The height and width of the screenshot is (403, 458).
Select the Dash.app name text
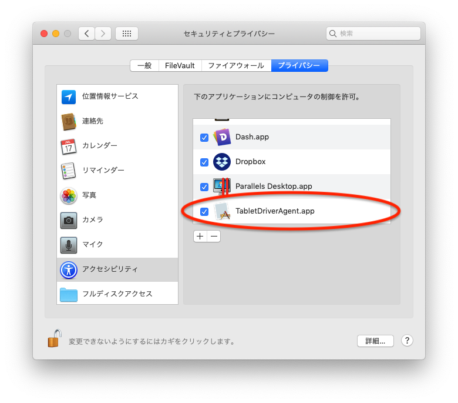pyautogui.click(x=252, y=137)
